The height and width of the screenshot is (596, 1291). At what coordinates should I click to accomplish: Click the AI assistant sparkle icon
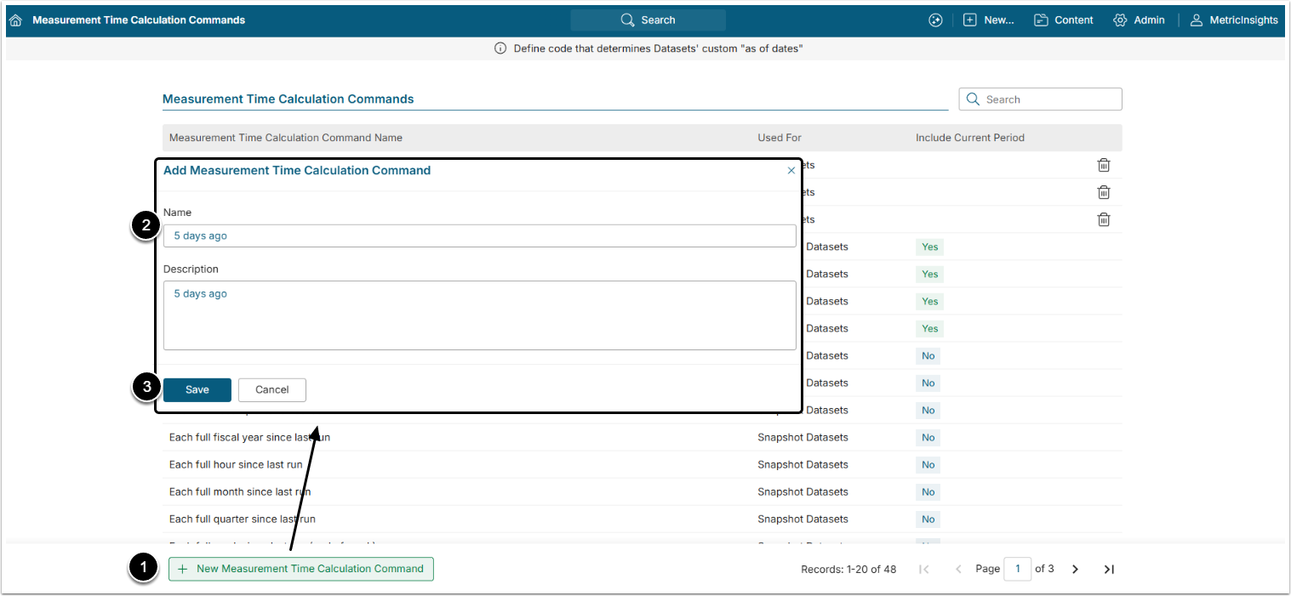[x=935, y=20]
